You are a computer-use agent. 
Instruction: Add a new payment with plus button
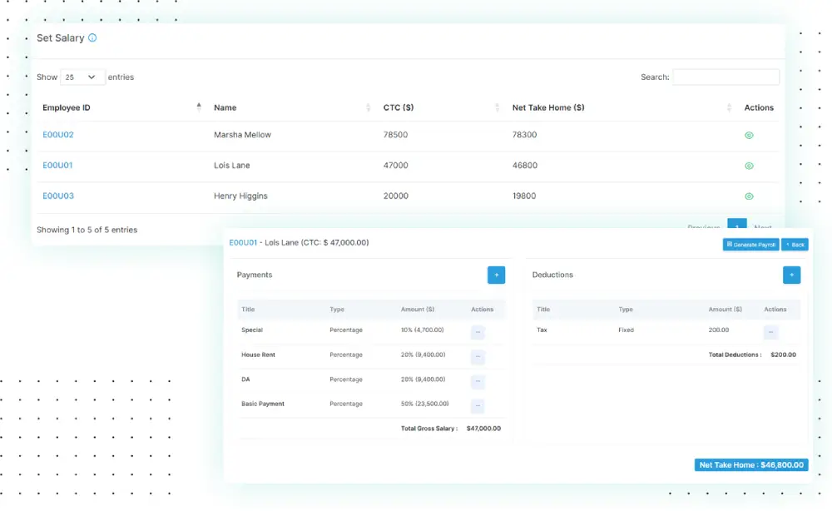pos(496,275)
